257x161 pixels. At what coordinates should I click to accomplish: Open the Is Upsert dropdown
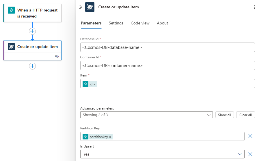tap(162, 154)
